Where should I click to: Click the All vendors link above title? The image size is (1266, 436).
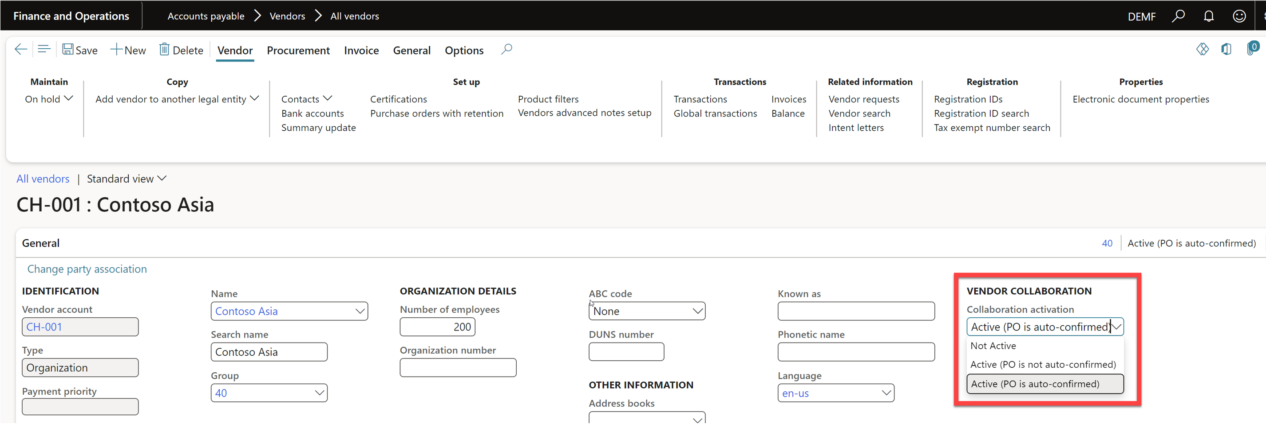(43, 179)
